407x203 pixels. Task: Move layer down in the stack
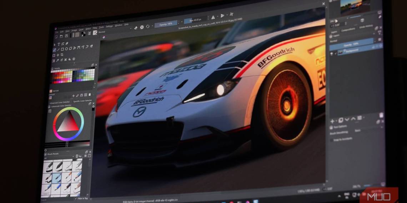click(347, 119)
